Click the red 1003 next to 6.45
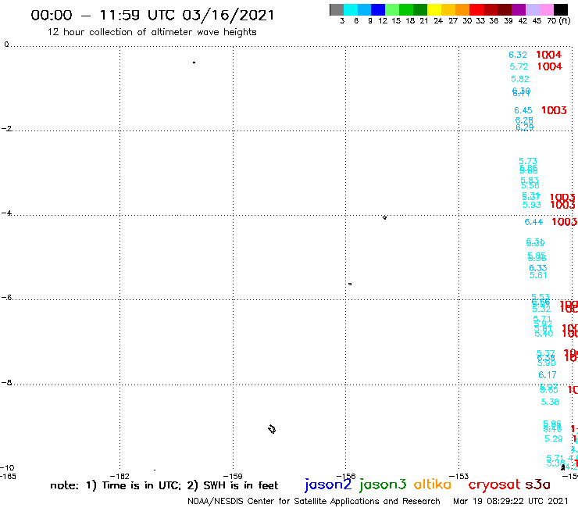The width and height of the screenshot is (578, 508). [x=554, y=110]
